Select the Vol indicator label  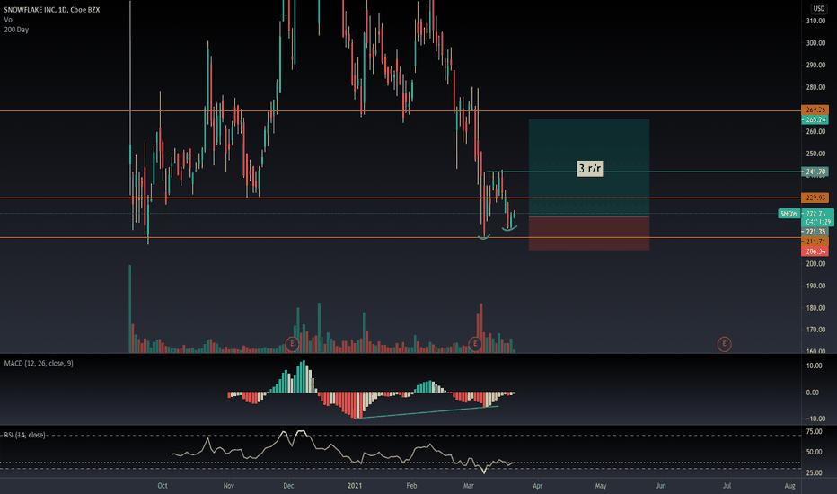coord(9,20)
